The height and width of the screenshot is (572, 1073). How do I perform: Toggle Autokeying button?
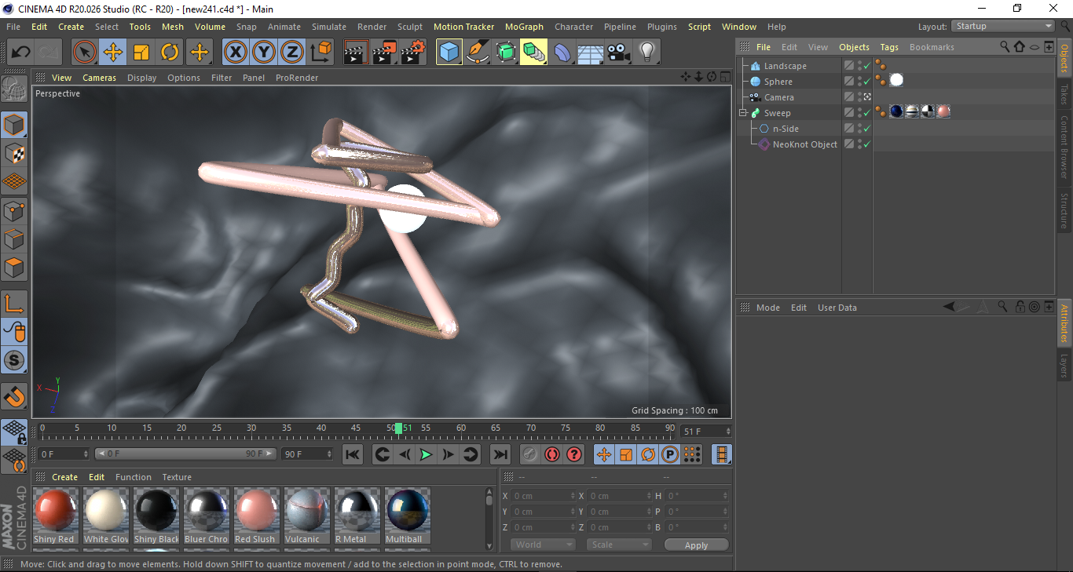552,454
